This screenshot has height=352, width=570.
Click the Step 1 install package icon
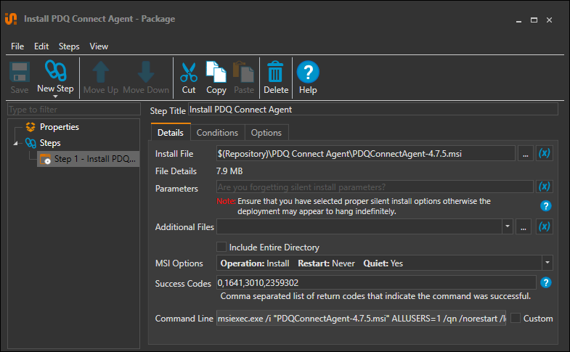tap(46, 159)
